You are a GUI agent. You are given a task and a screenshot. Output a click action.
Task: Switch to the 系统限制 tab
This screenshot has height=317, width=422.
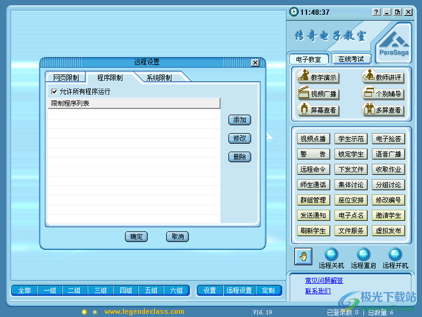[159, 78]
